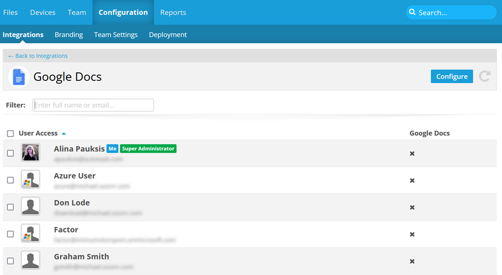Tick the checkbox for Don Lode
502x275 pixels.
tap(10, 207)
